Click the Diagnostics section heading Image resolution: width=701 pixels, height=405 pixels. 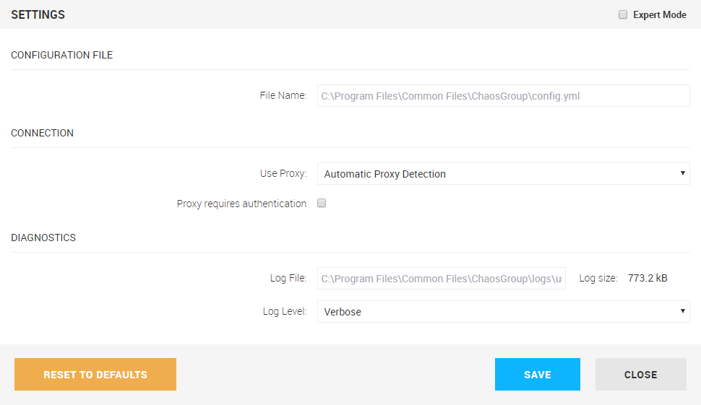43,238
